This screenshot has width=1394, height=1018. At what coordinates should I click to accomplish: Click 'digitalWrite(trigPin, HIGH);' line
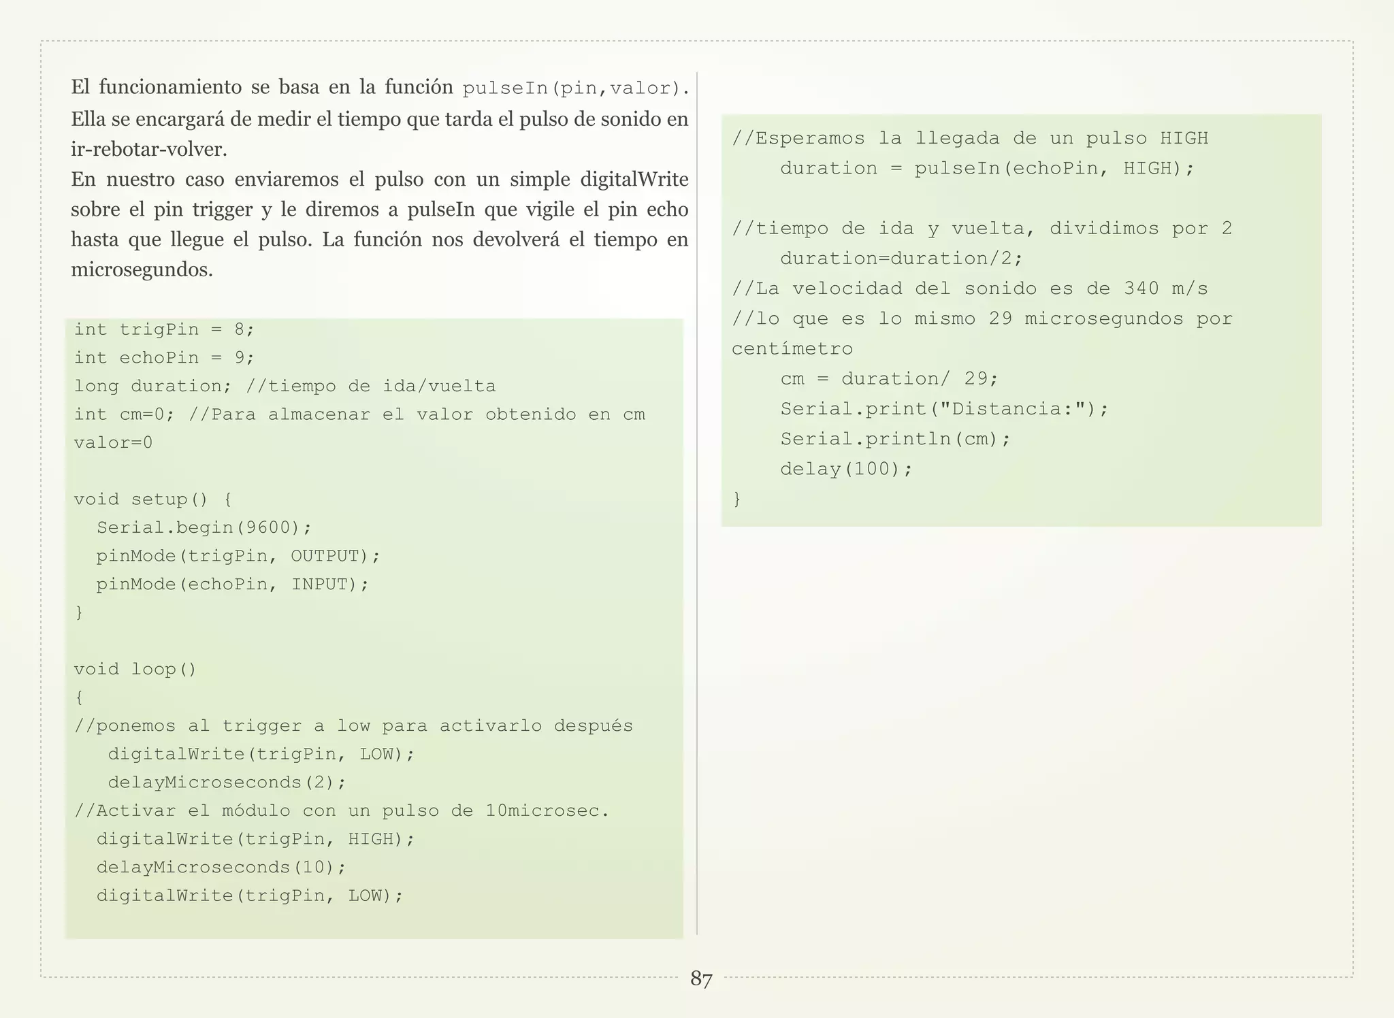click(255, 839)
